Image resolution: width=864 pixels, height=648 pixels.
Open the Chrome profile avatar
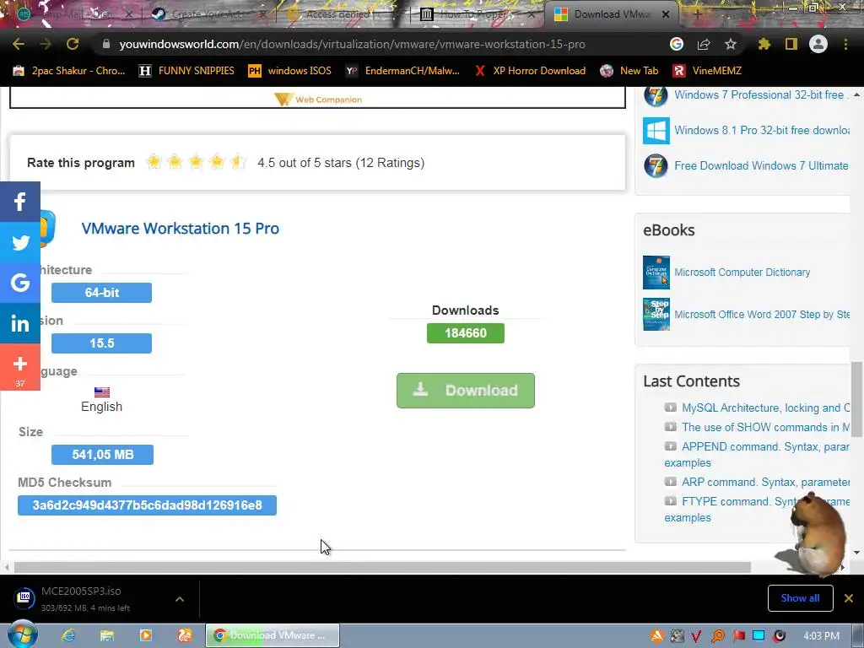818,44
